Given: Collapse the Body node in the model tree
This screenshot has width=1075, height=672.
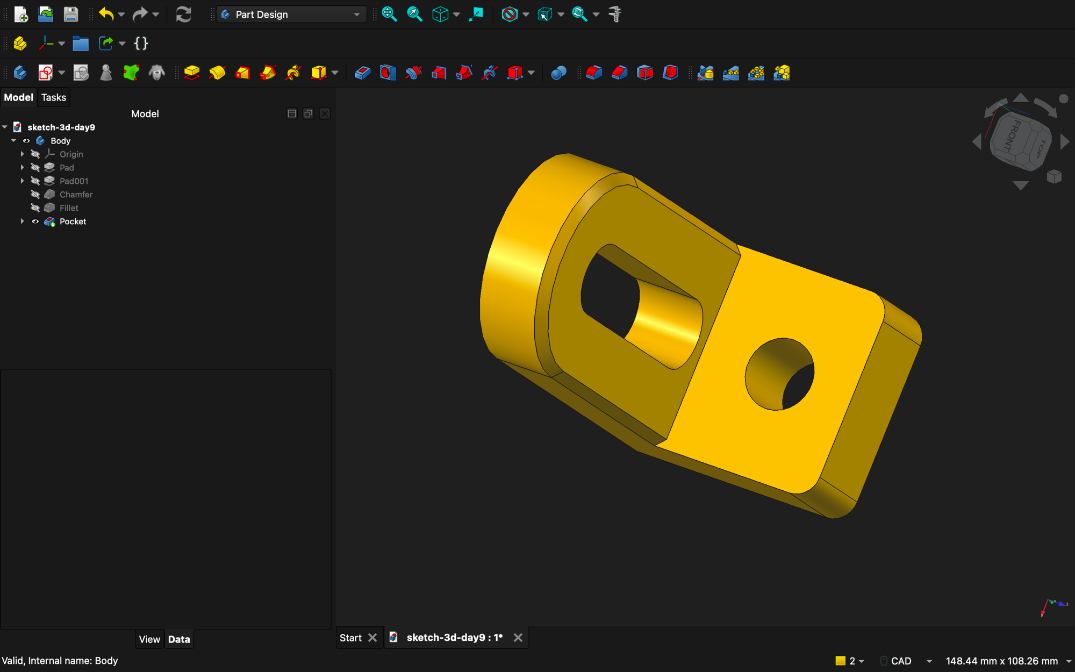Looking at the screenshot, I should (13, 140).
